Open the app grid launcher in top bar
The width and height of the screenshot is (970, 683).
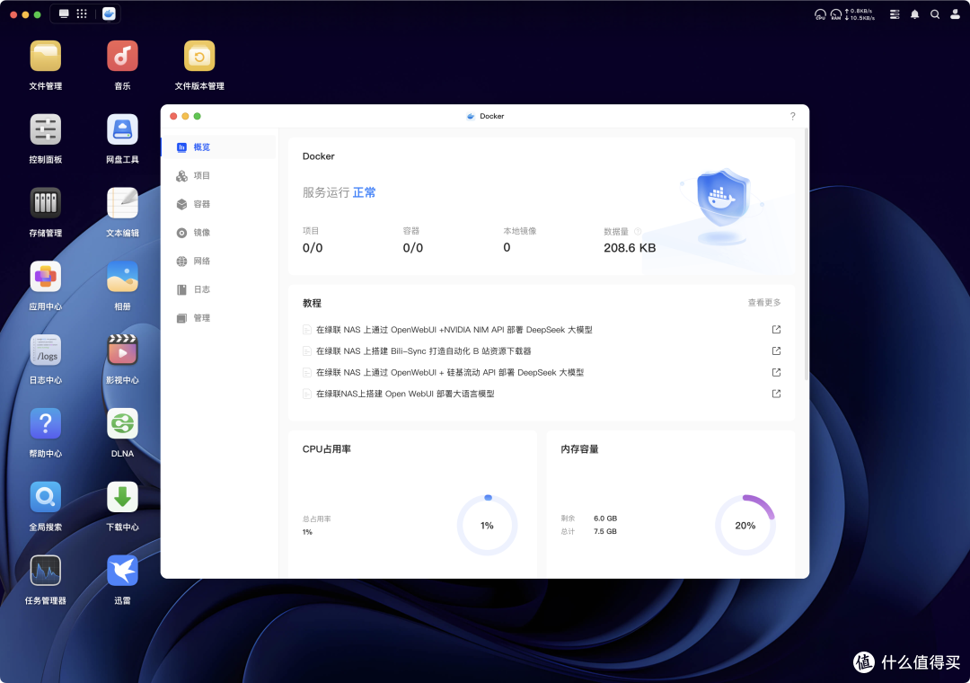pos(82,13)
